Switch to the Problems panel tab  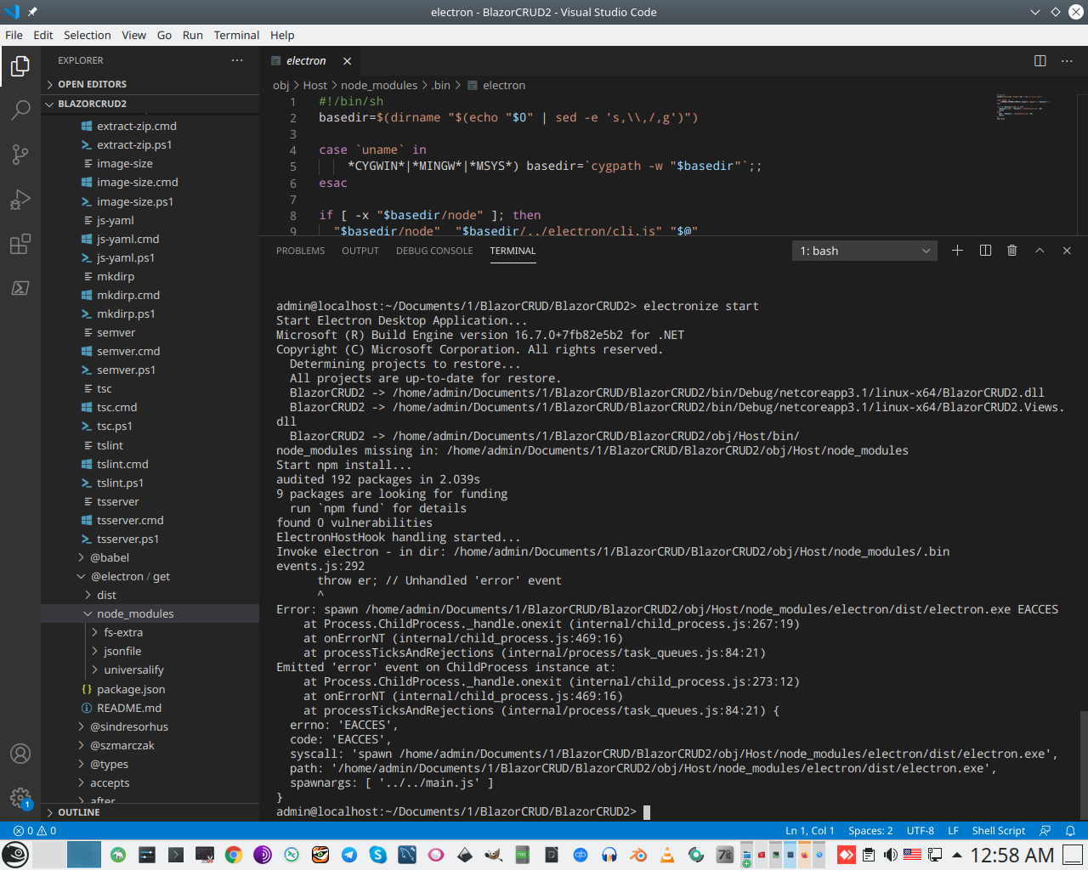[300, 251]
